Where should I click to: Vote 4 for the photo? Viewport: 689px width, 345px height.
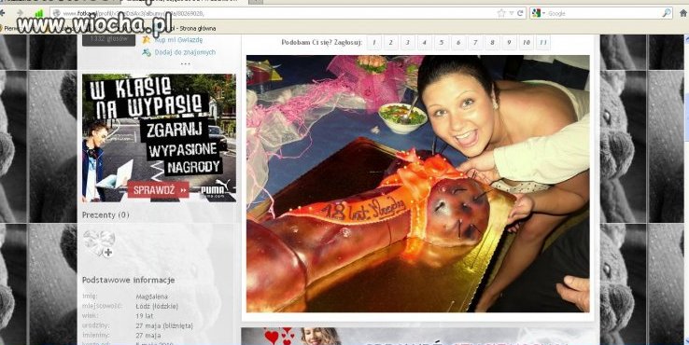click(425, 43)
